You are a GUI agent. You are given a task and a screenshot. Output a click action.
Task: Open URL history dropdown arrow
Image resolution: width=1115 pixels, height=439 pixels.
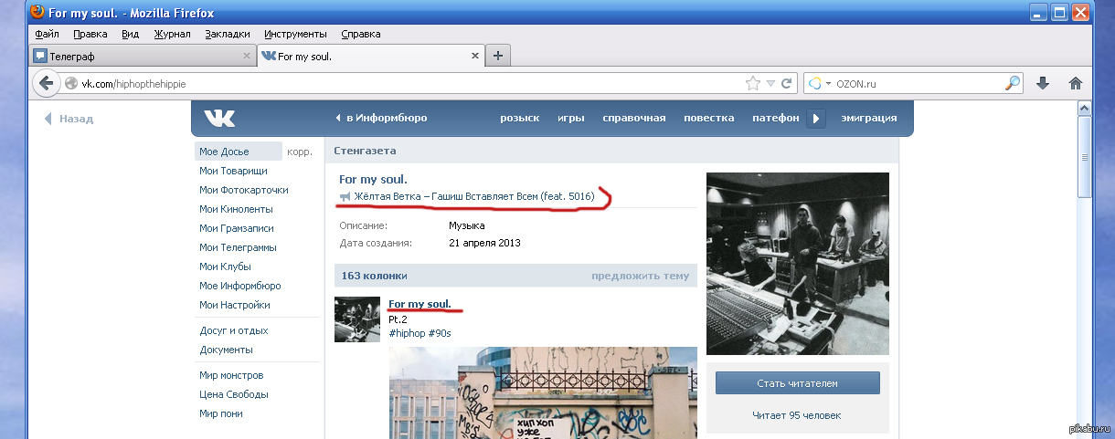(x=770, y=83)
